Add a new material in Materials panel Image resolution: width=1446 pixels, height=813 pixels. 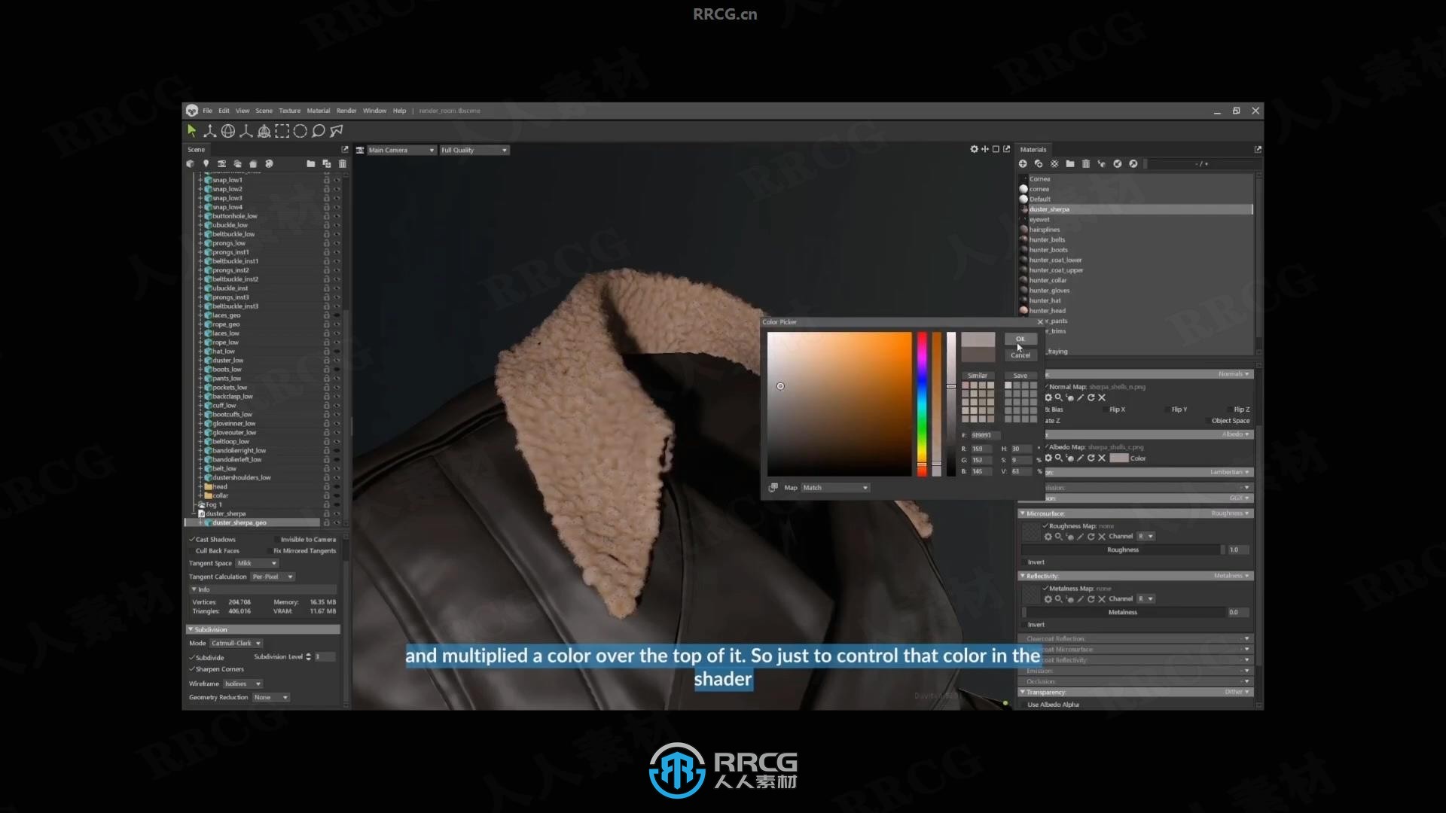(x=1023, y=163)
